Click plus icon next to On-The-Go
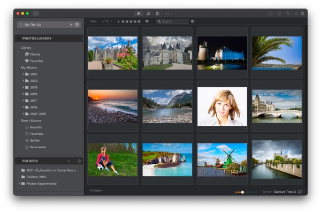Image resolution: width=321 pixels, height=213 pixels. (x=71, y=25)
